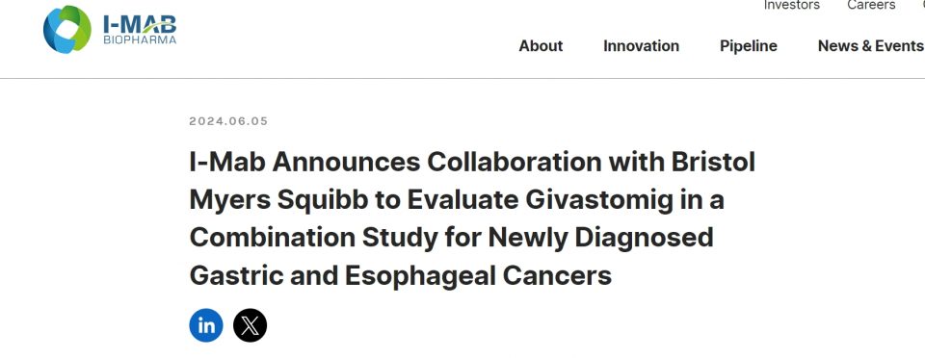The width and height of the screenshot is (925, 358).
Task: Click the word Givastomig in the headline
Action: (598, 200)
